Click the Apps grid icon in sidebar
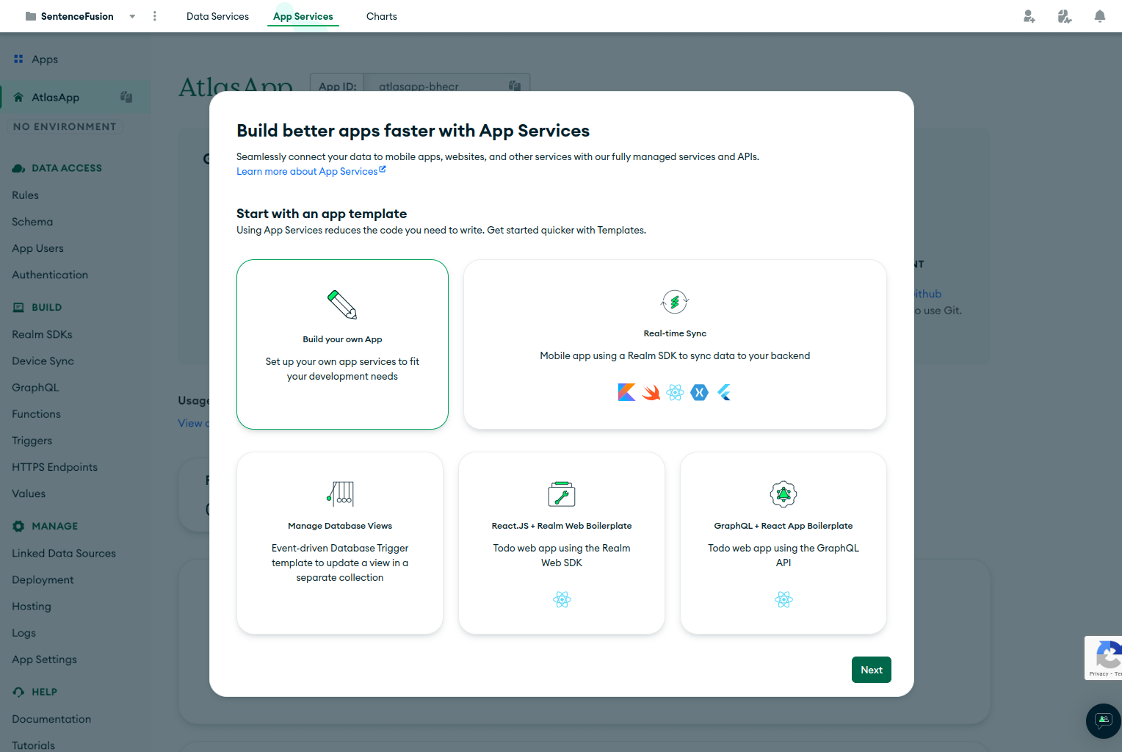1122x752 pixels. tap(18, 59)
